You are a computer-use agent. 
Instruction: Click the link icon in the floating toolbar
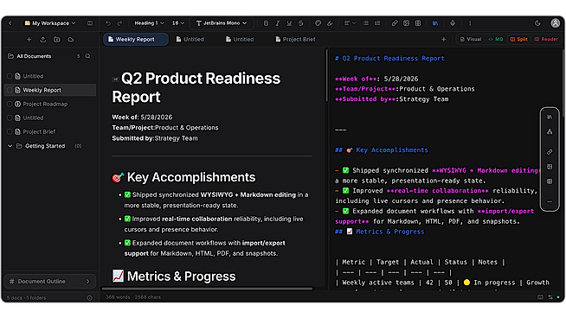pyautogui.click(x=550, y=152)
